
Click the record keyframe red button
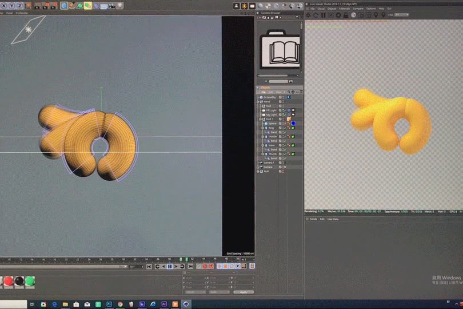pos(205,266)
